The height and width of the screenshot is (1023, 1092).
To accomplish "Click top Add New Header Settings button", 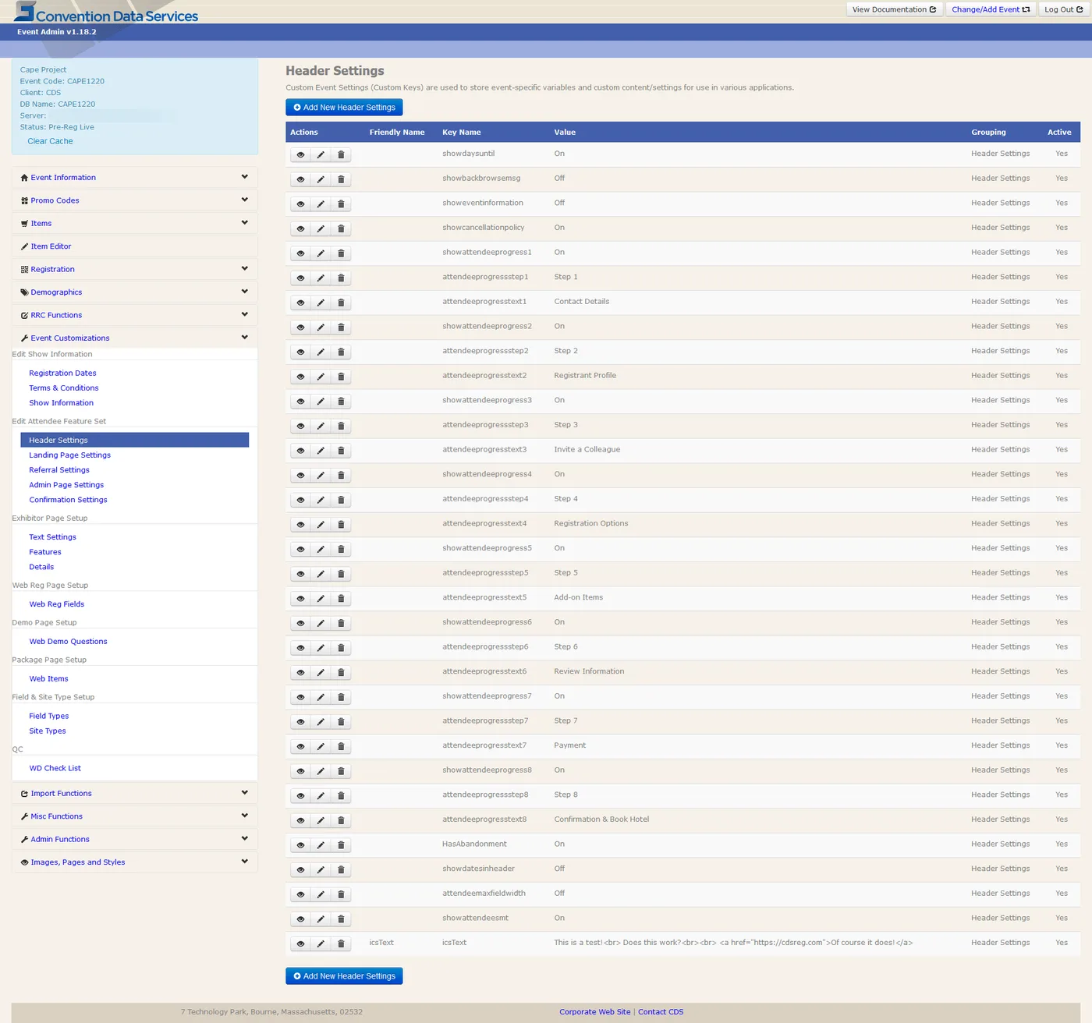I will (x=344, y=108).
